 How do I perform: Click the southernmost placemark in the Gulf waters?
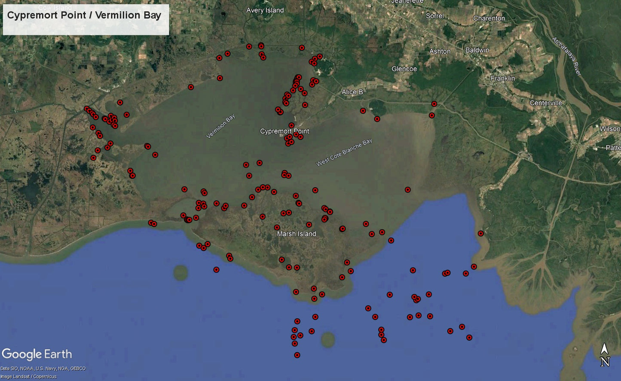(297, 355)
